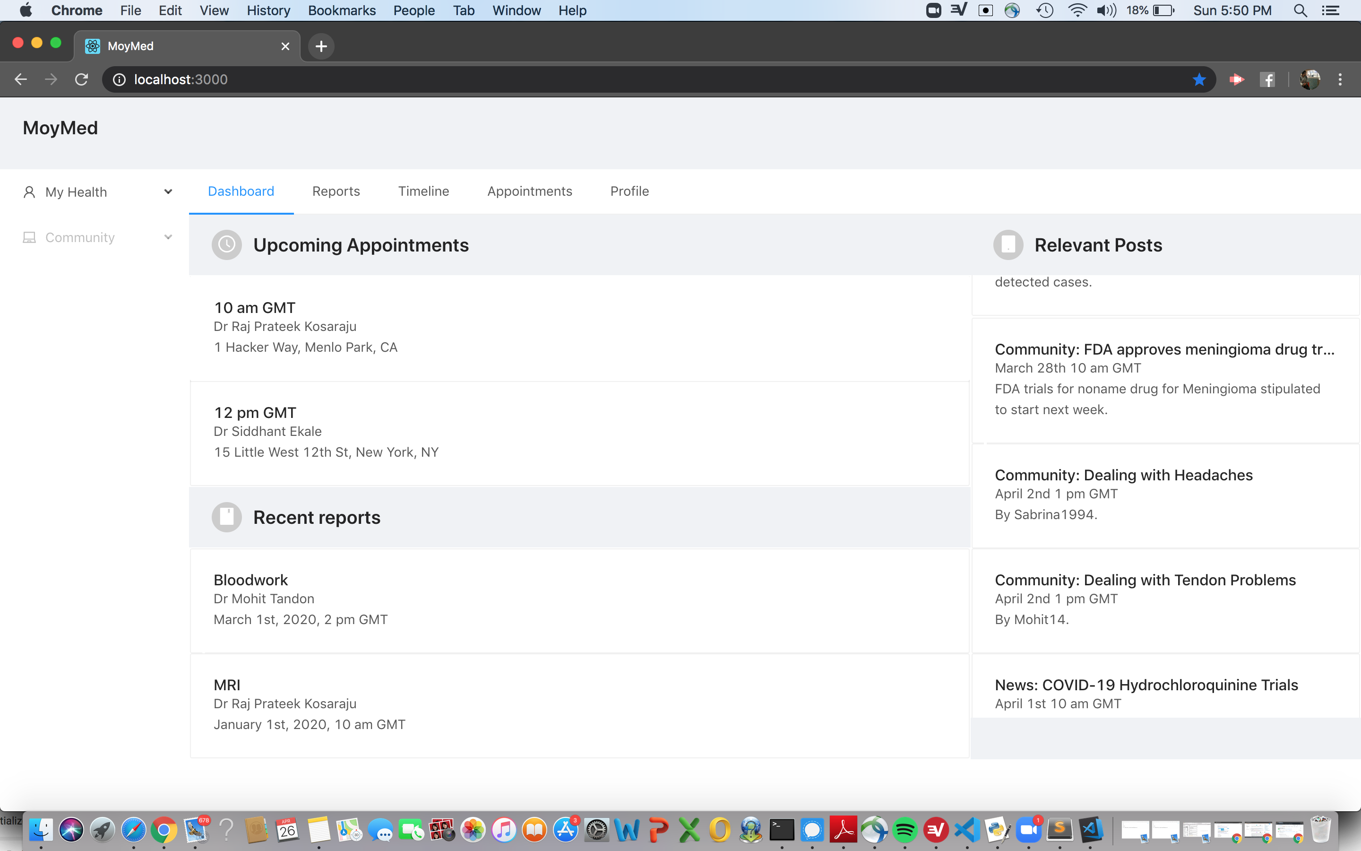Go to the Timeline tab
This screenshot has height=851, width=1361.
coord(423,191)
